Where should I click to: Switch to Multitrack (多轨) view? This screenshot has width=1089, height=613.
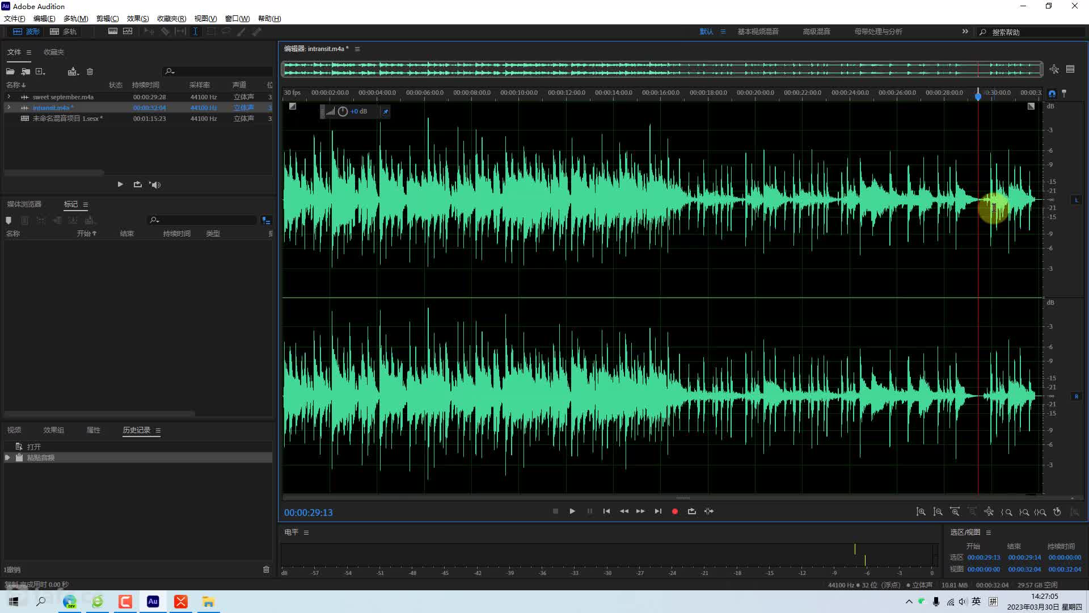63,31
